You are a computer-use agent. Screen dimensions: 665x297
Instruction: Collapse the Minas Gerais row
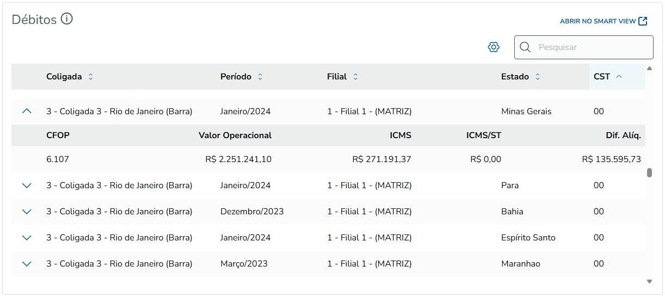27,112
